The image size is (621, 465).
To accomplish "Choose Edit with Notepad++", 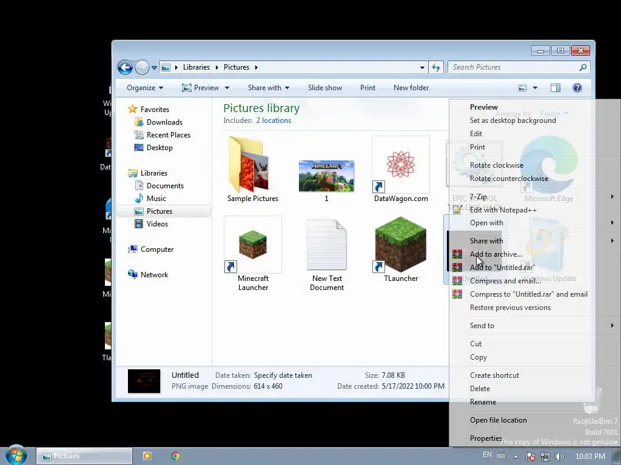I will click(x=503, y=210).
